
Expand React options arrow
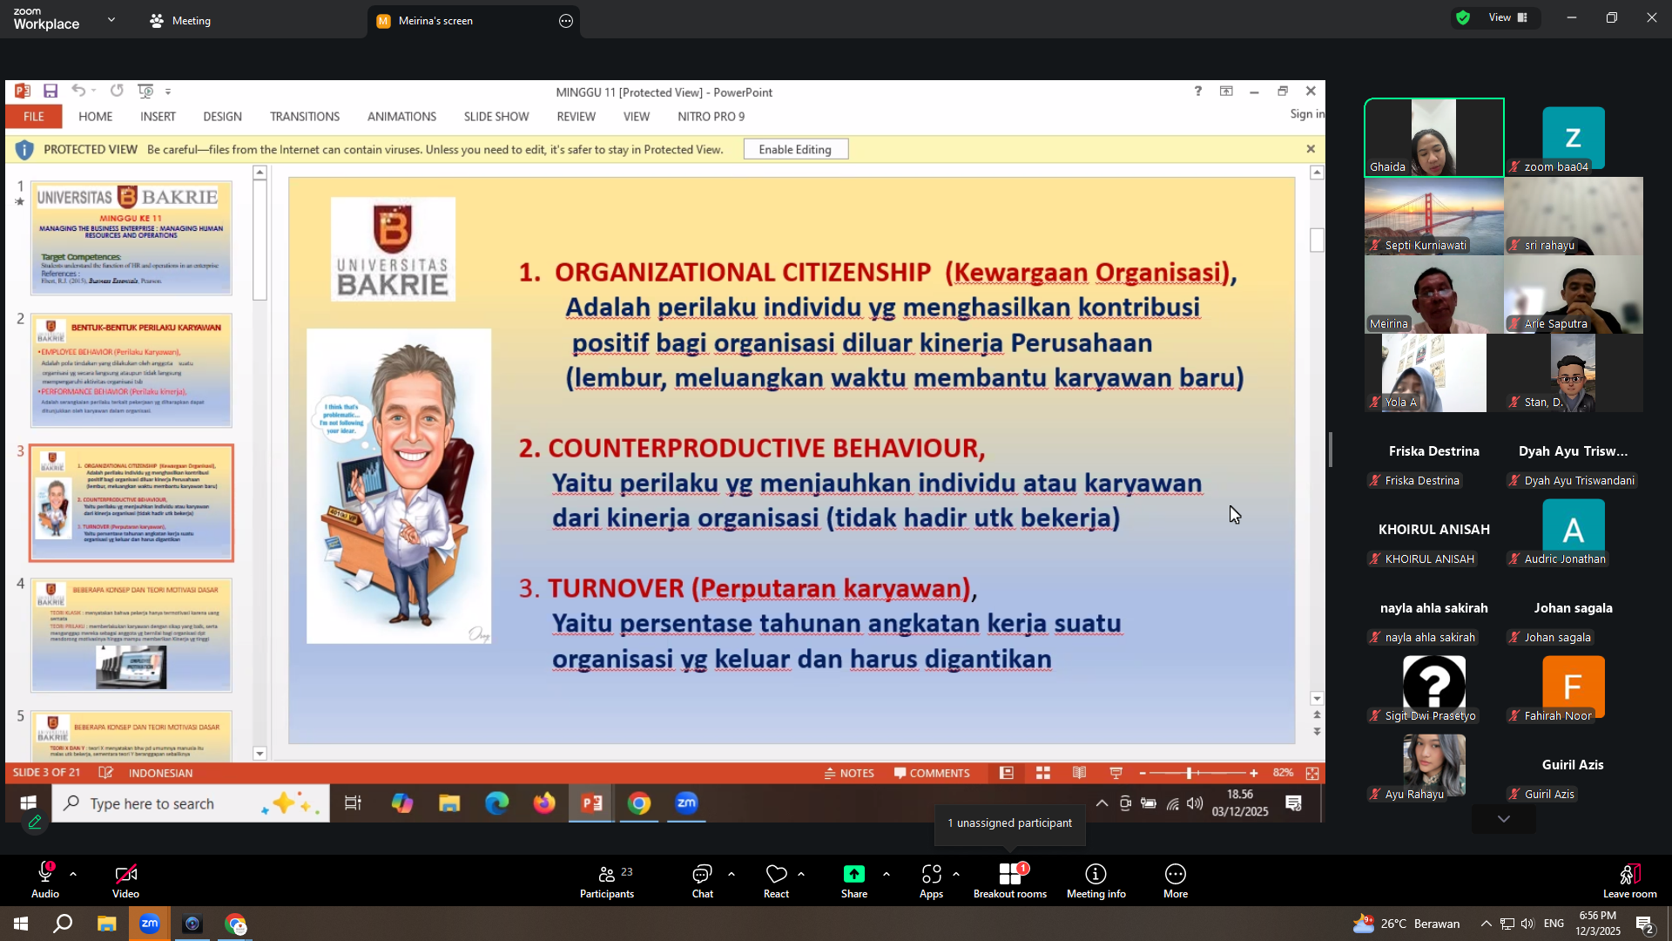801,874
